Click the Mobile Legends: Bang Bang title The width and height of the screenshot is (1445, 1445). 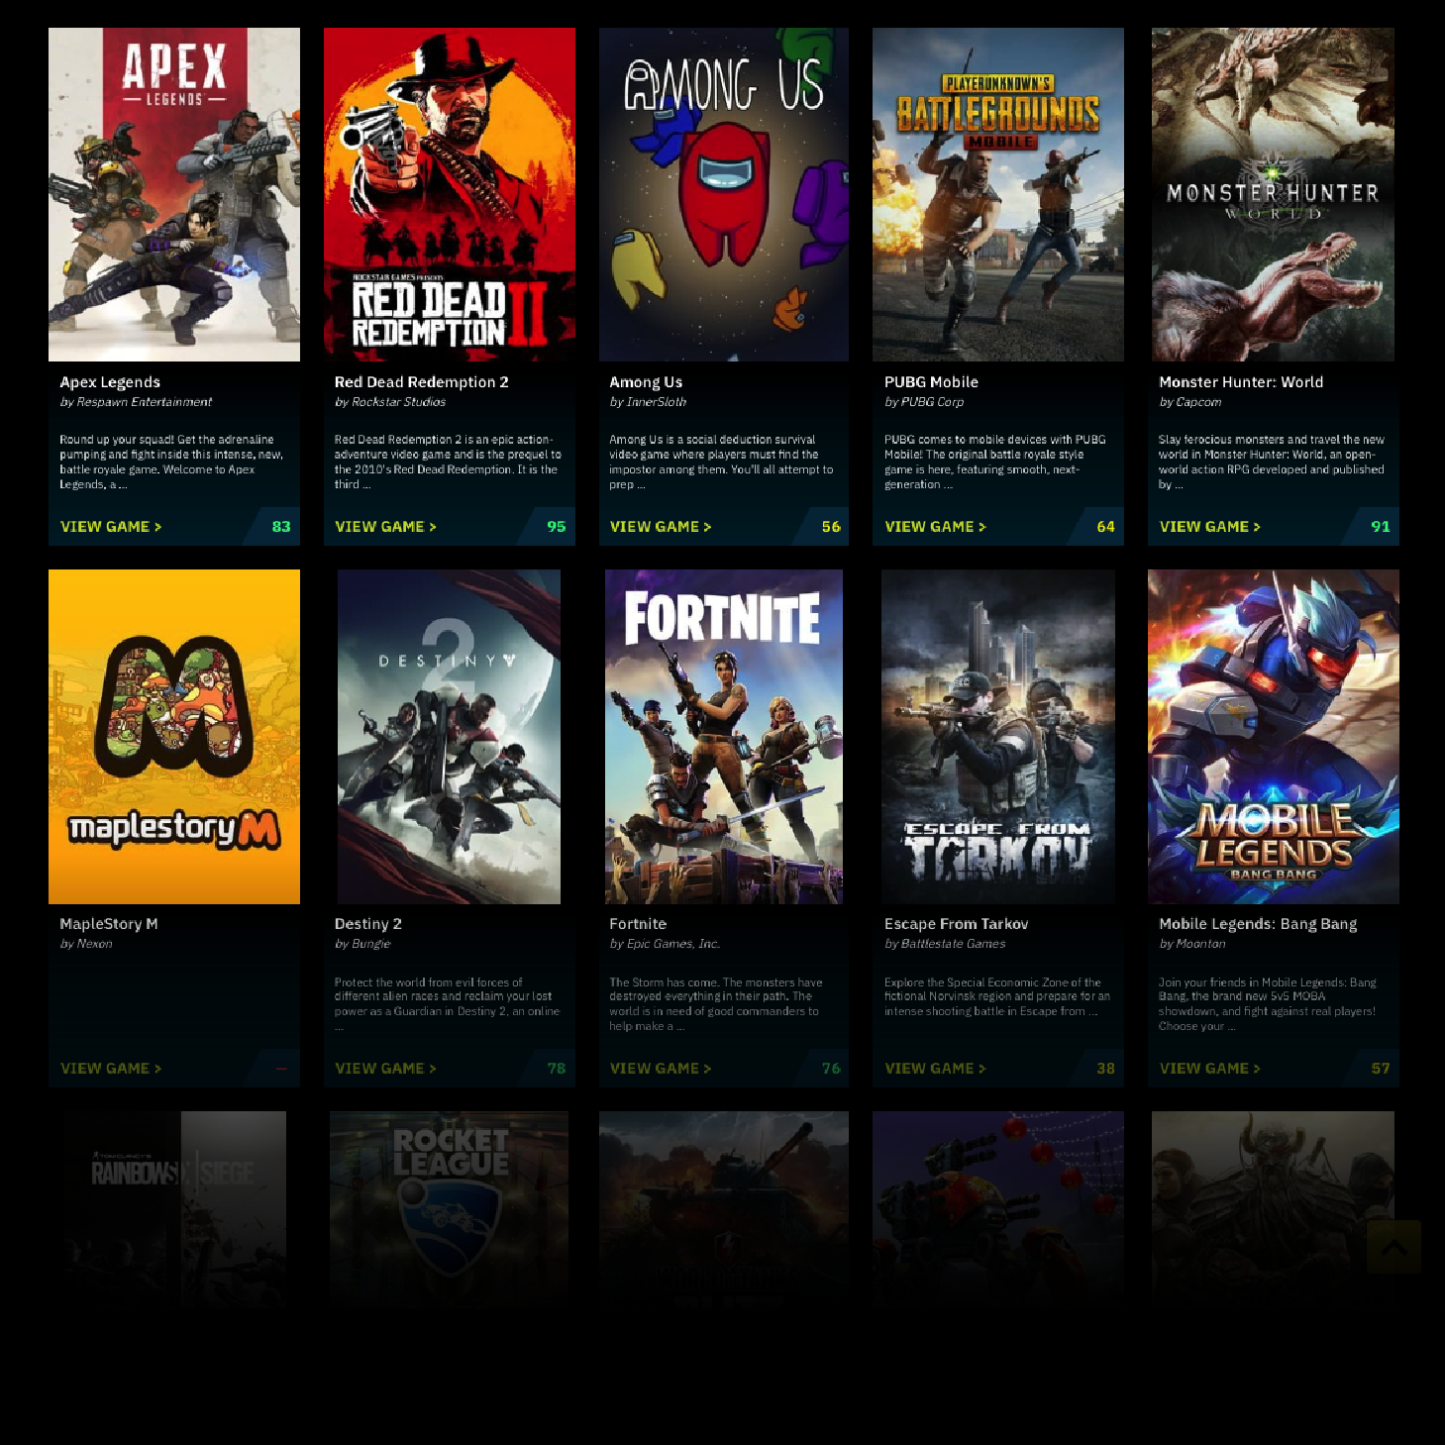[x=1258, y=924]
